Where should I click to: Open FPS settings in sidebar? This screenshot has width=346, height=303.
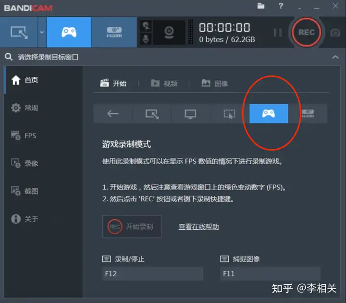[43, 135]
